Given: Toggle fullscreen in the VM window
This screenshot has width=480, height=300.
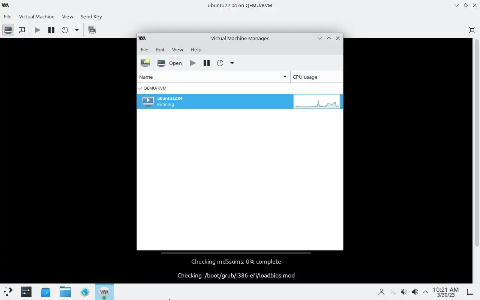Looking at the screenshot, I should 472,30.
